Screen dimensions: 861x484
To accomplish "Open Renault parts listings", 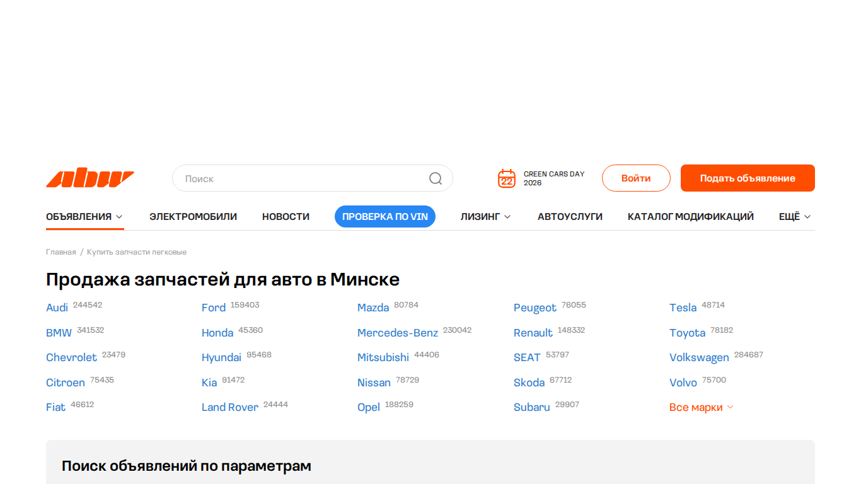I will [533, 333].
